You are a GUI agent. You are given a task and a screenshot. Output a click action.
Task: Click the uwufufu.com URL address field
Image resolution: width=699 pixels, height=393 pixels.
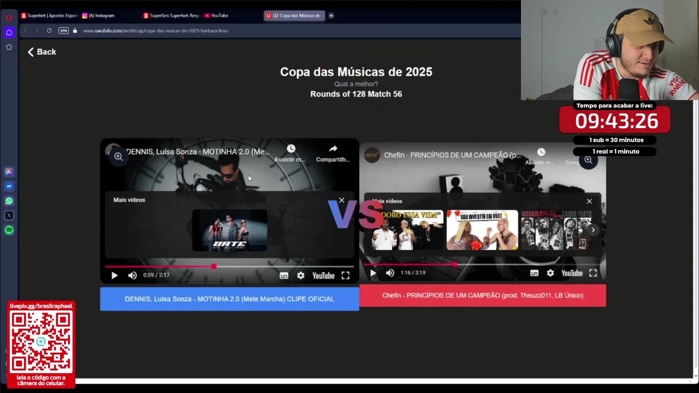coord(156,31)
